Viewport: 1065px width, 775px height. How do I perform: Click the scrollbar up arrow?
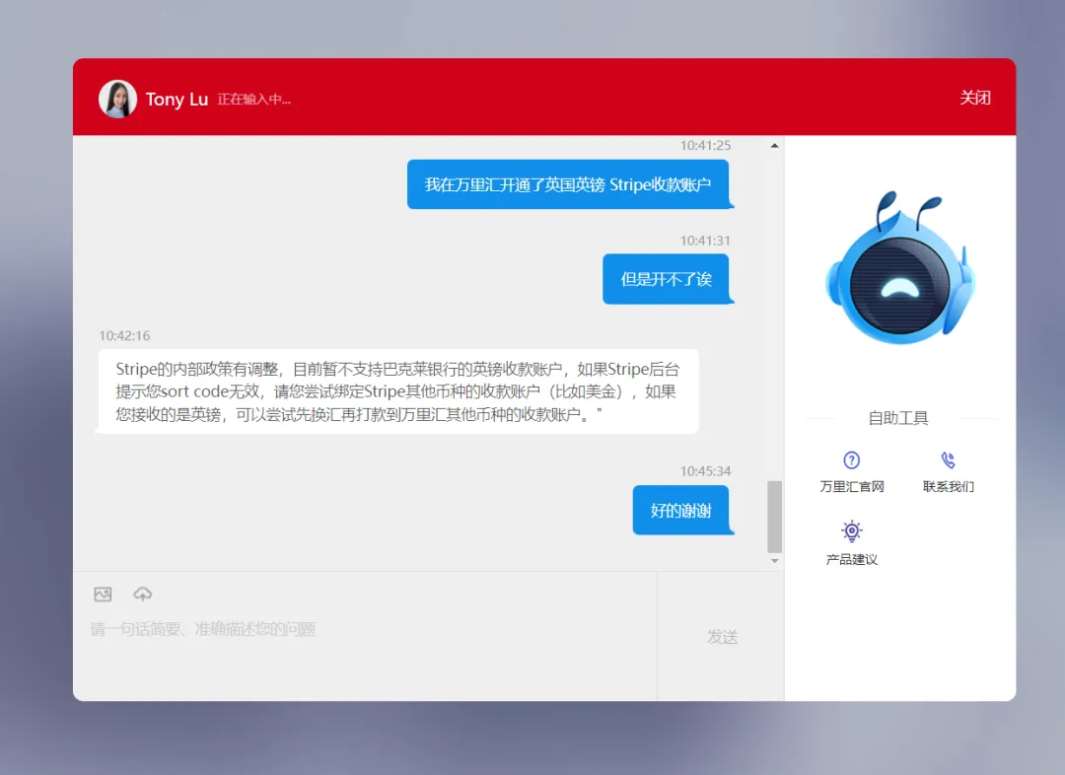(x=774, y=145)
